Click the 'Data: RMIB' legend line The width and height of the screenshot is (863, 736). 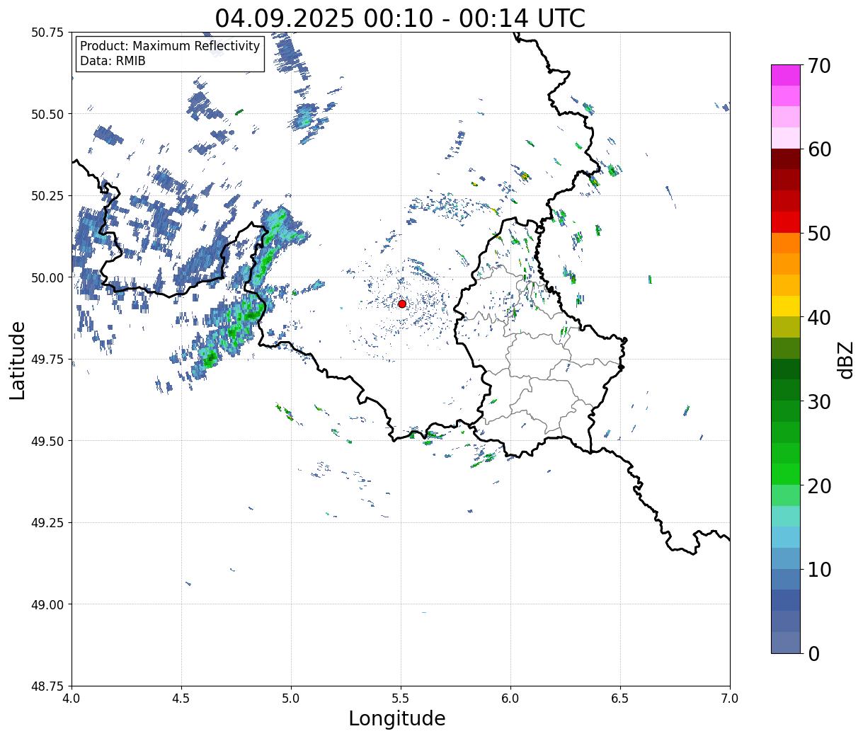(x=113, y=61)
